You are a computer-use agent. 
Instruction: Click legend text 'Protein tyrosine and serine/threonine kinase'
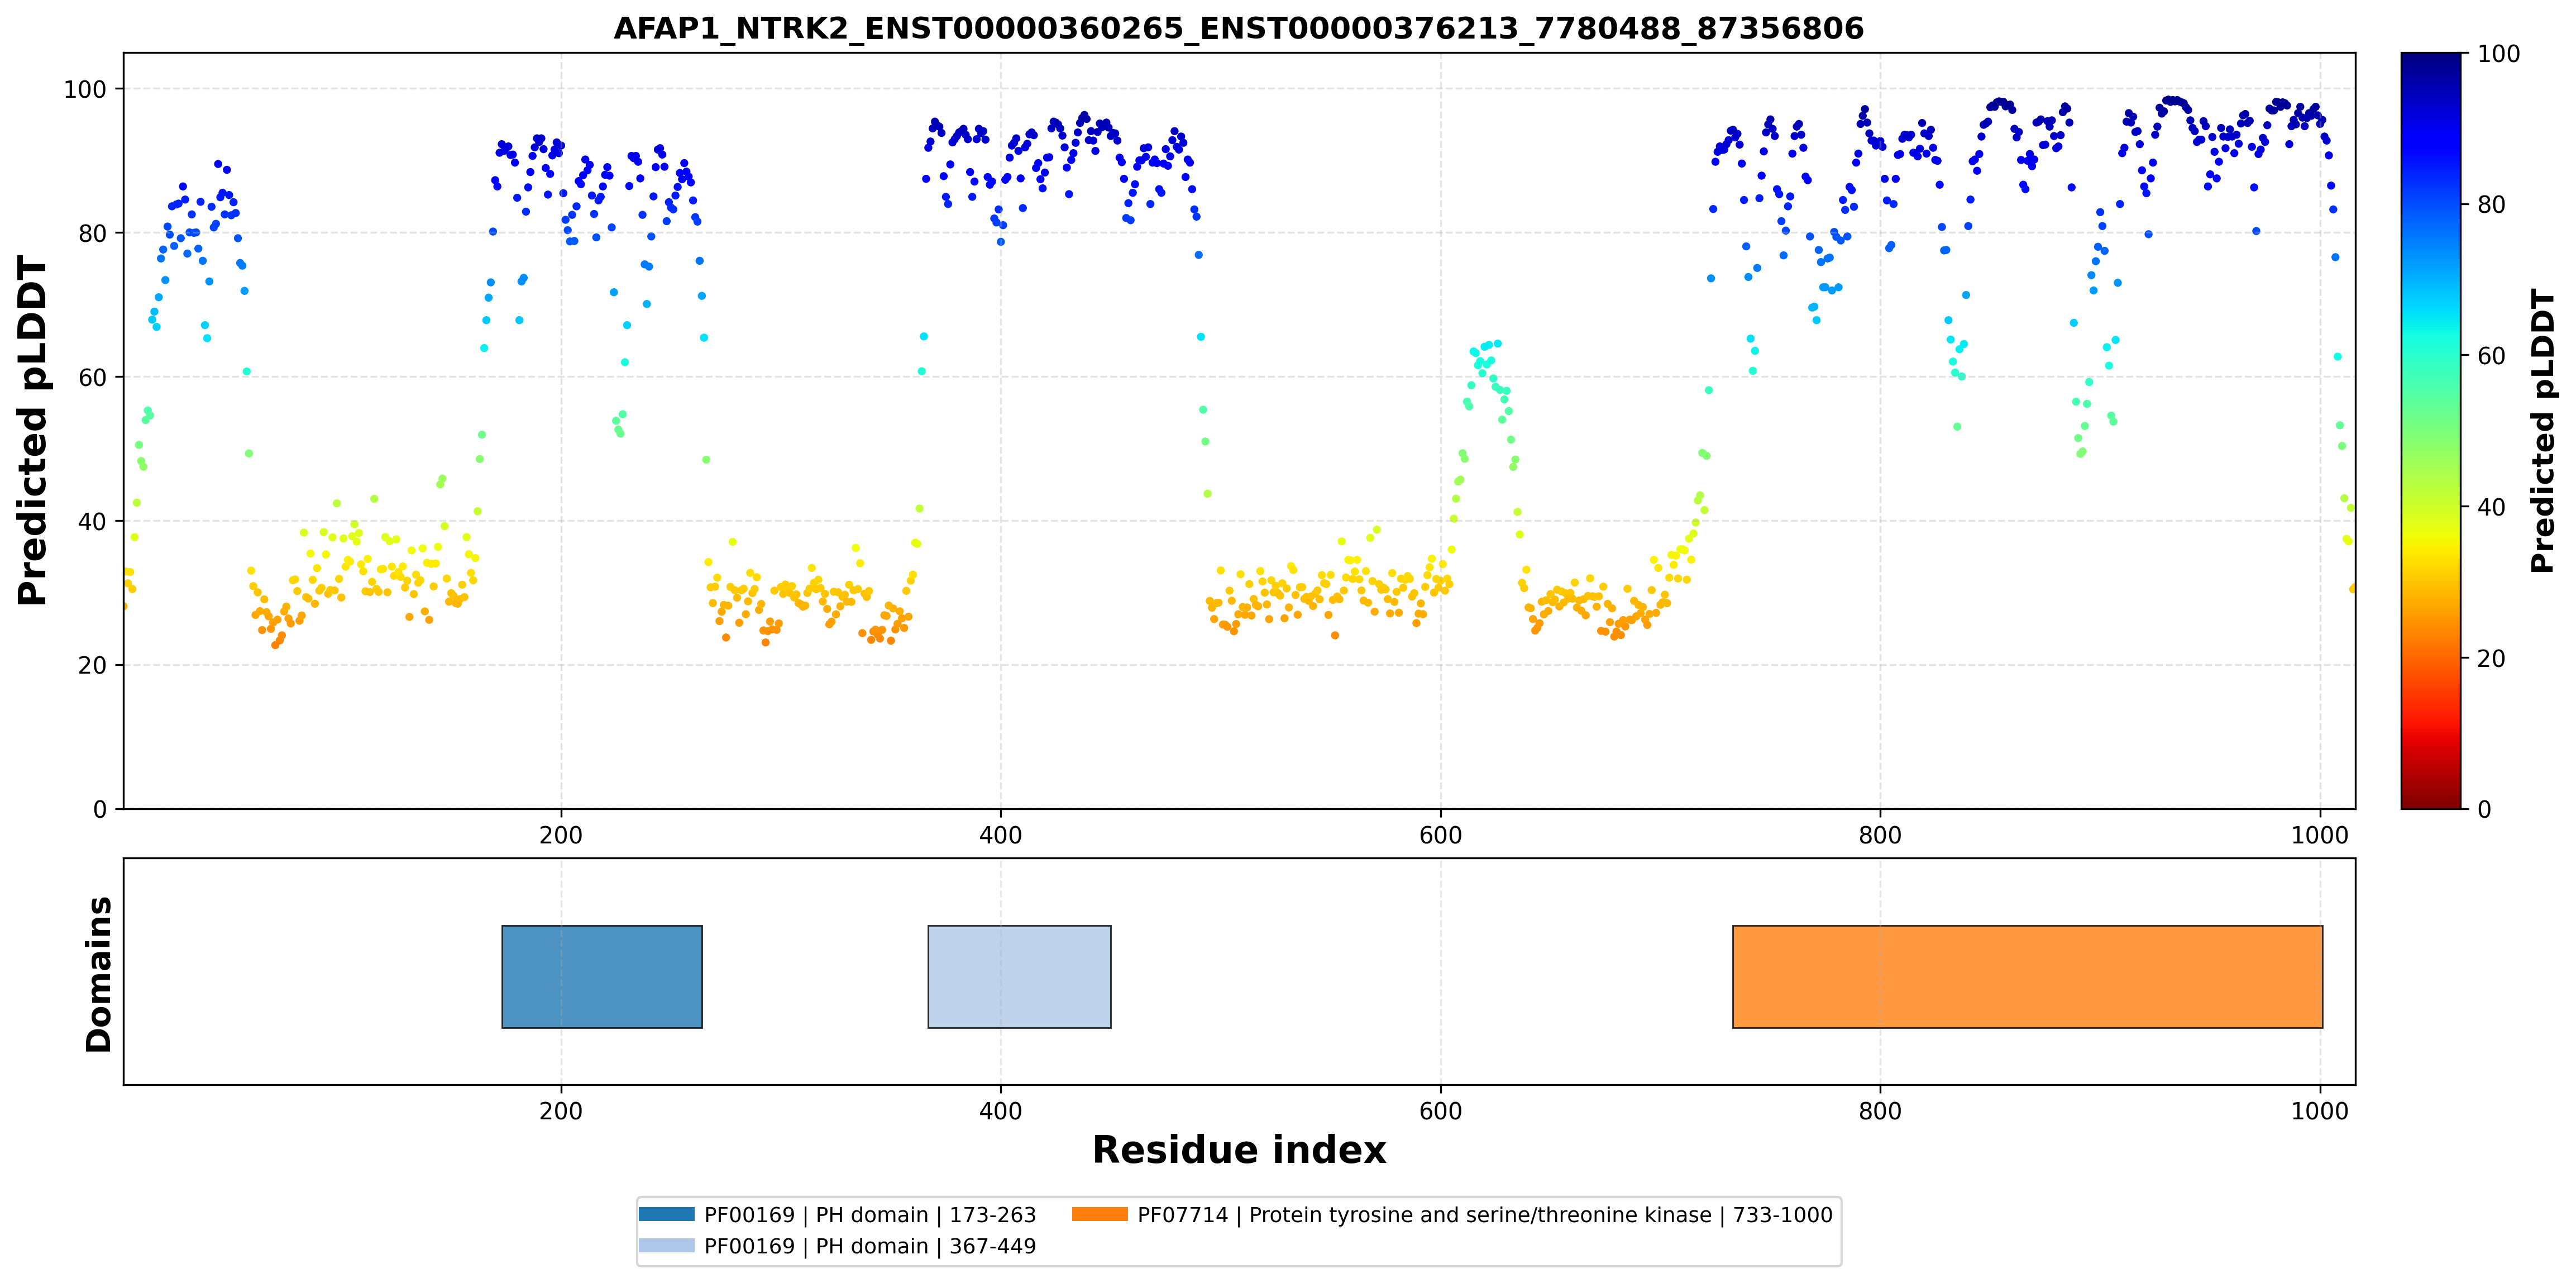click(x=1480, y=1215)
